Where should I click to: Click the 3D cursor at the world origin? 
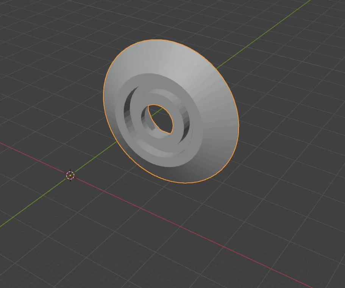[x=70, y=175]
